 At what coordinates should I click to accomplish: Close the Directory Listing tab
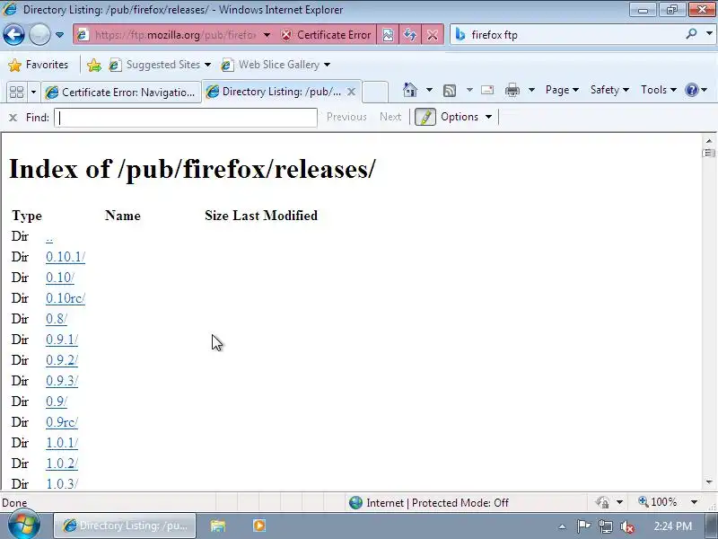click(x=351, y=92)
